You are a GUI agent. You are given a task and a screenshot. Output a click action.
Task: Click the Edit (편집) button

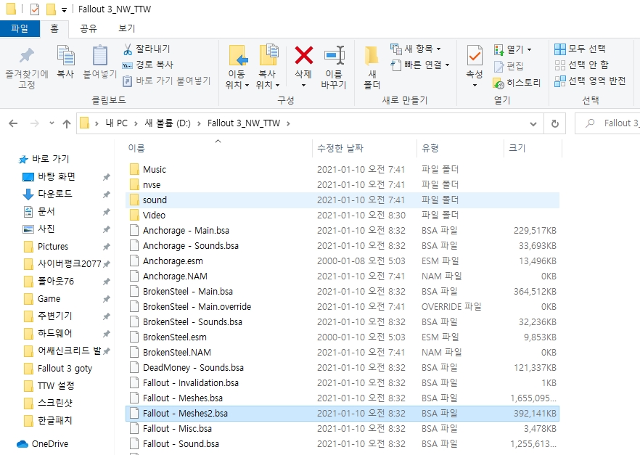[509, 66]
